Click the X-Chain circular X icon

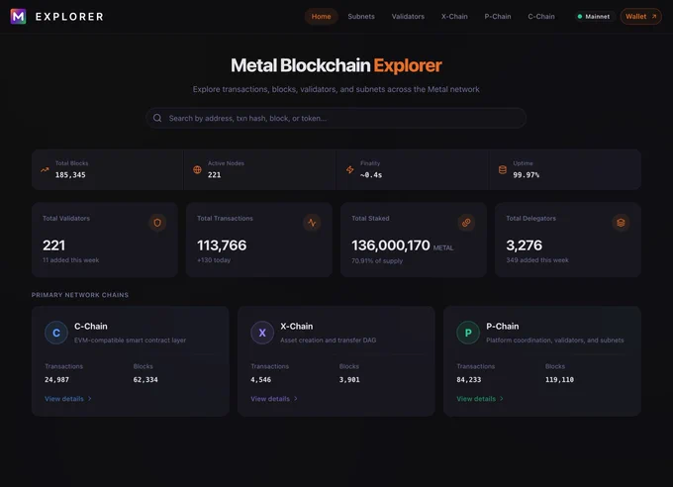click(262, 333)
